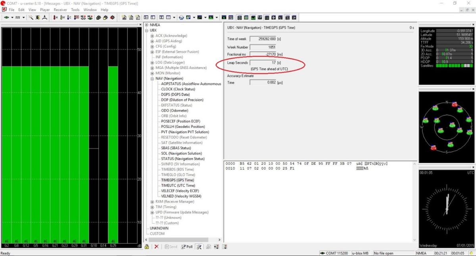Select POSLLH (Geodetic Position) message

[183, 127]
